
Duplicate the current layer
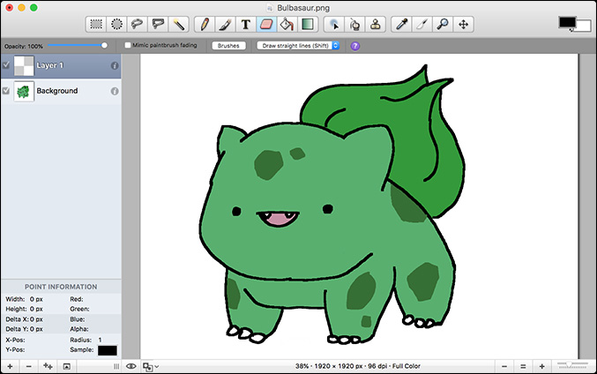coord(48,366)
